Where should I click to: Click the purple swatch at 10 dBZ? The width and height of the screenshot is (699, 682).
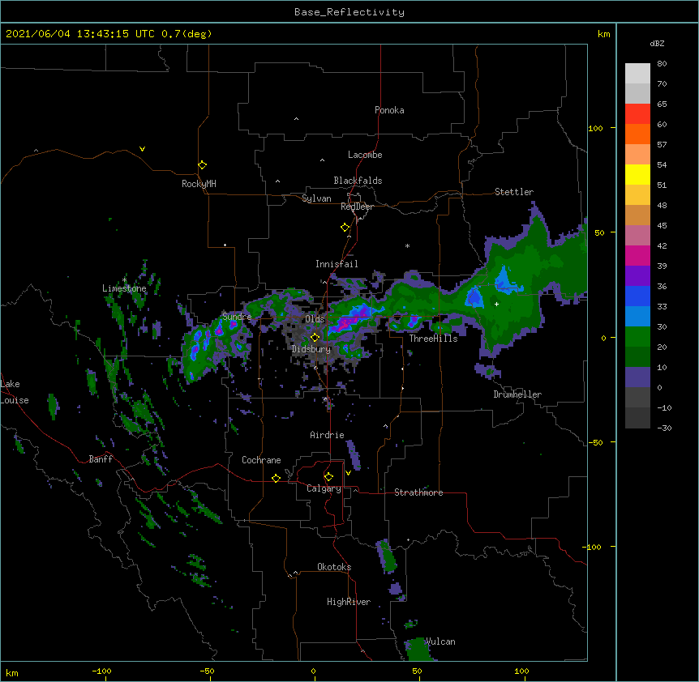pos(637,377)
